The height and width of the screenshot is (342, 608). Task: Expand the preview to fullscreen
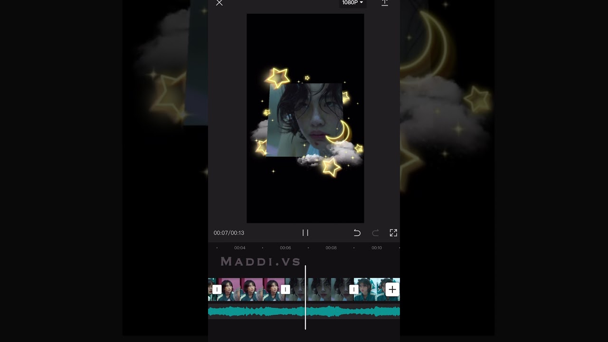(393, 233)
